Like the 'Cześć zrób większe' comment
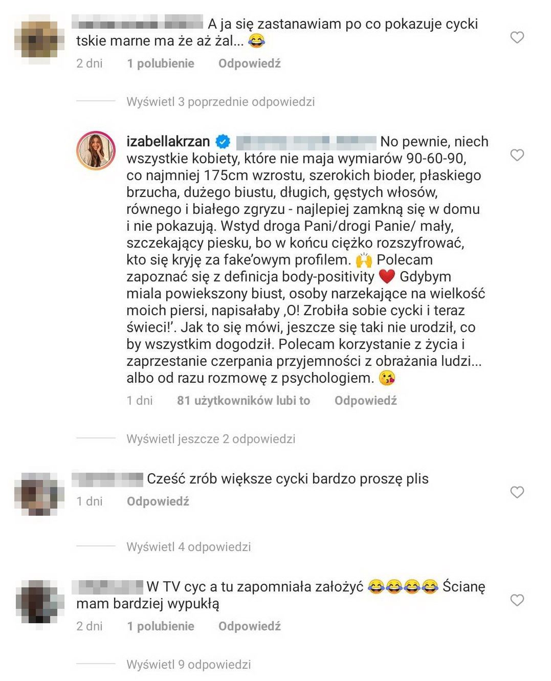 click(517, 492)
